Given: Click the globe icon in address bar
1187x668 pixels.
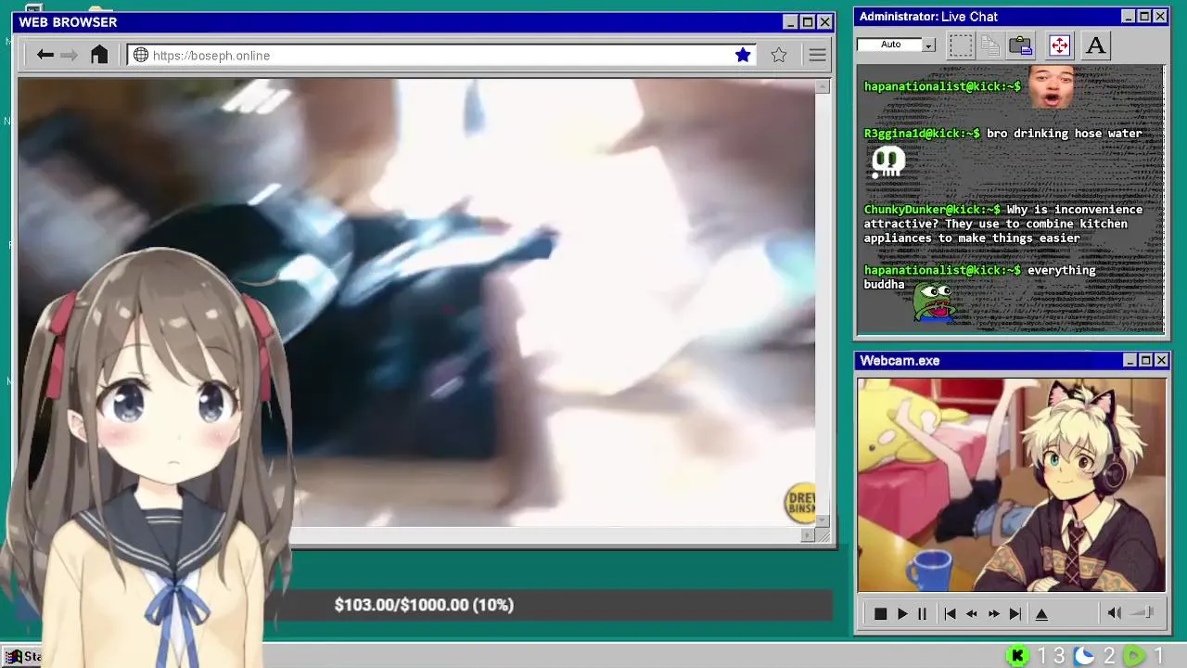Looking at the screenshot, I should (141, 55).
